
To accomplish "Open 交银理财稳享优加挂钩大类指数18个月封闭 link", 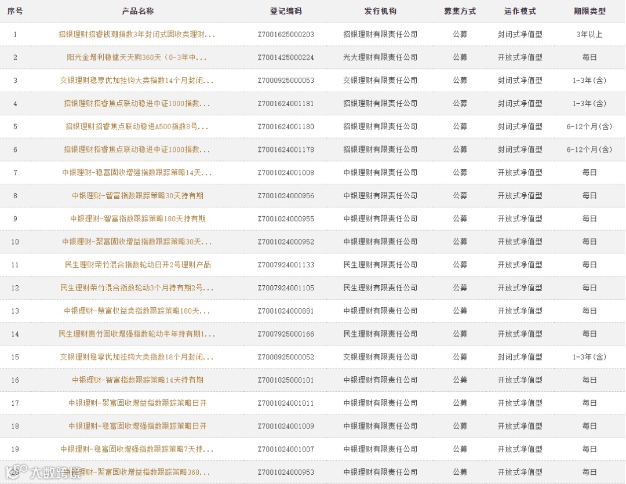I will pyautogui.click(x=137, y=357).
